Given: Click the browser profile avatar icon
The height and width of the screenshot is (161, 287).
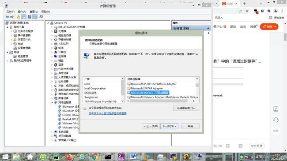Looking at the screenshot, I should (x=276, y=11).
